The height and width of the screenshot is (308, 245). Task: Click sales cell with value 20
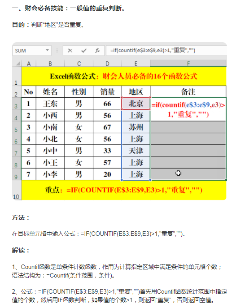click(x=107, y=174)
